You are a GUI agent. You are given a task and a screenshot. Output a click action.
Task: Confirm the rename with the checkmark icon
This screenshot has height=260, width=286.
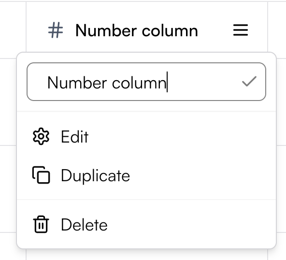pos(249,81)
